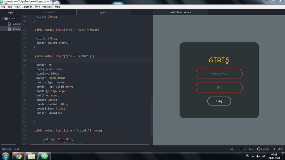
Task: Switch to the index.html editor tab
Action: tap(49, 12)
